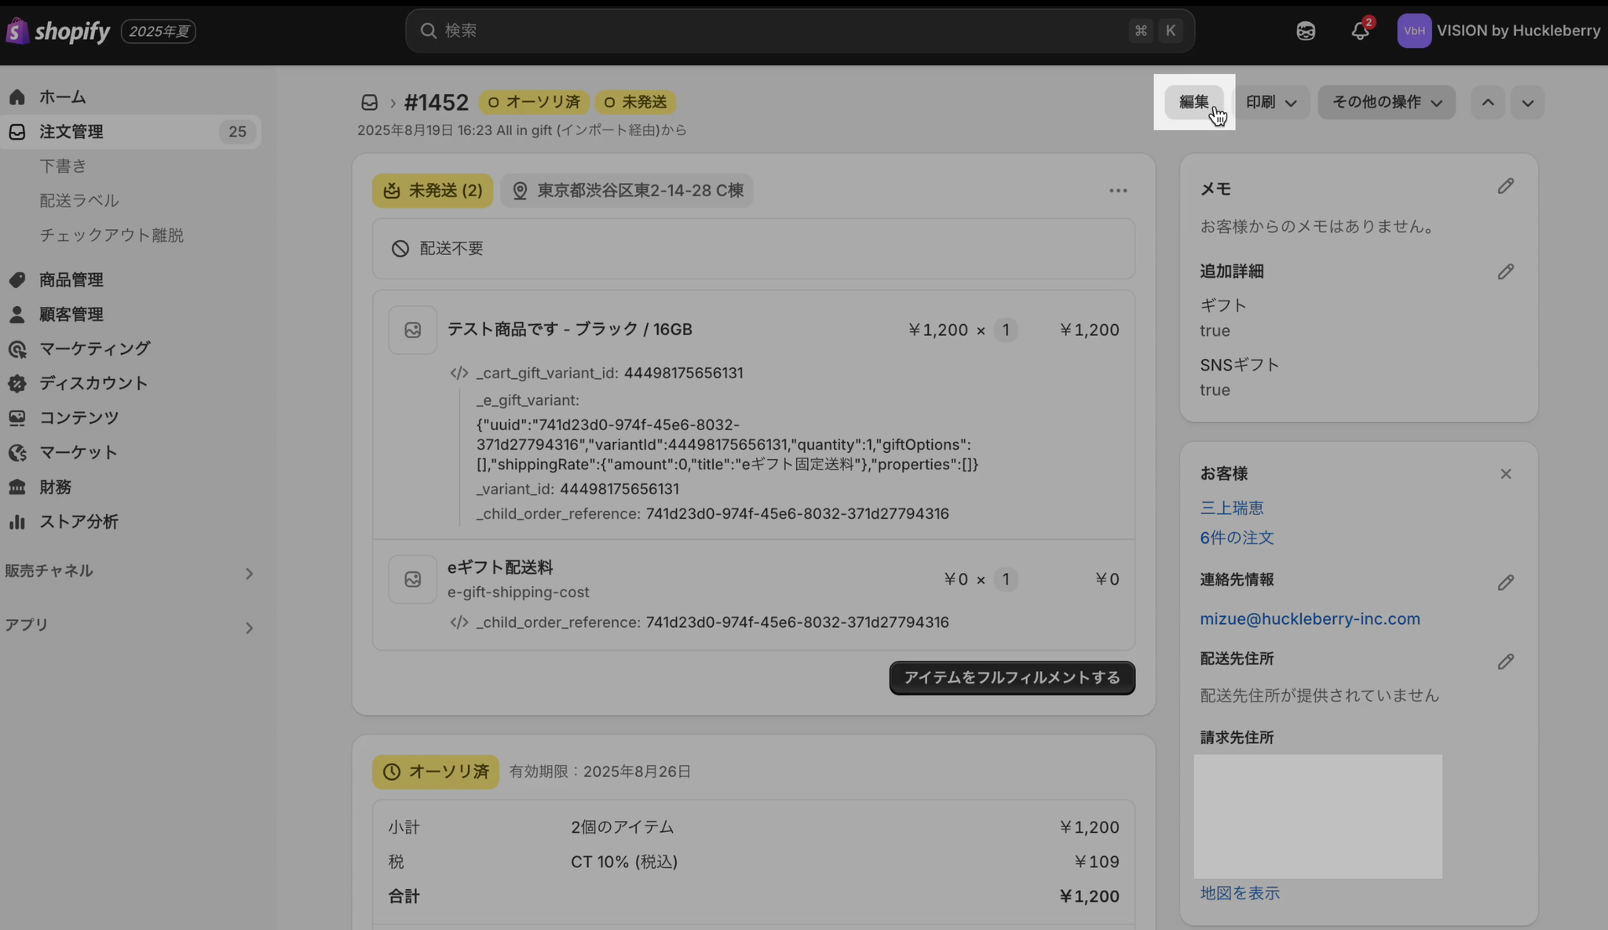Focus the 検索 search field
Viewport: 1608px width, 930px height.
[x=800, y=31]
